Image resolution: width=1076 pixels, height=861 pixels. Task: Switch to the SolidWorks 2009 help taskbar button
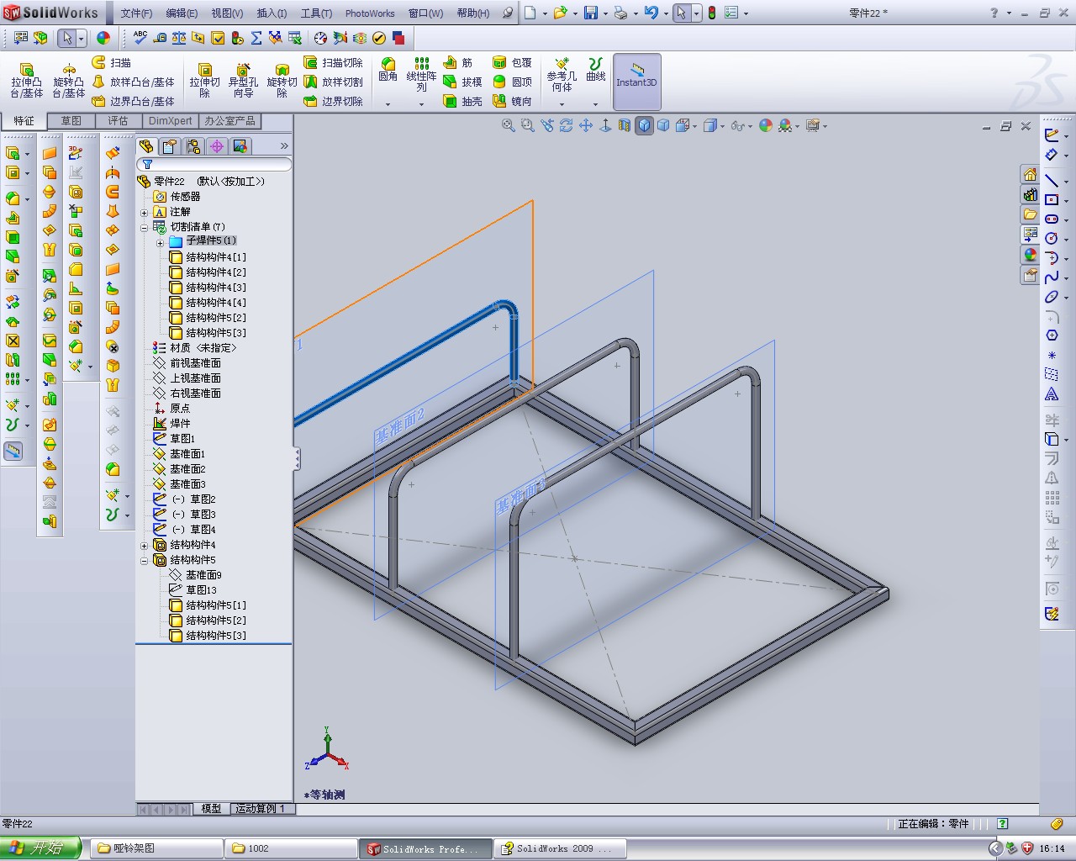(x=561, y=848)
